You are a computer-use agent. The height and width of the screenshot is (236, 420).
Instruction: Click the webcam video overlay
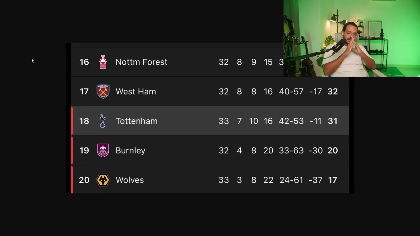click(x=351, y=38)
